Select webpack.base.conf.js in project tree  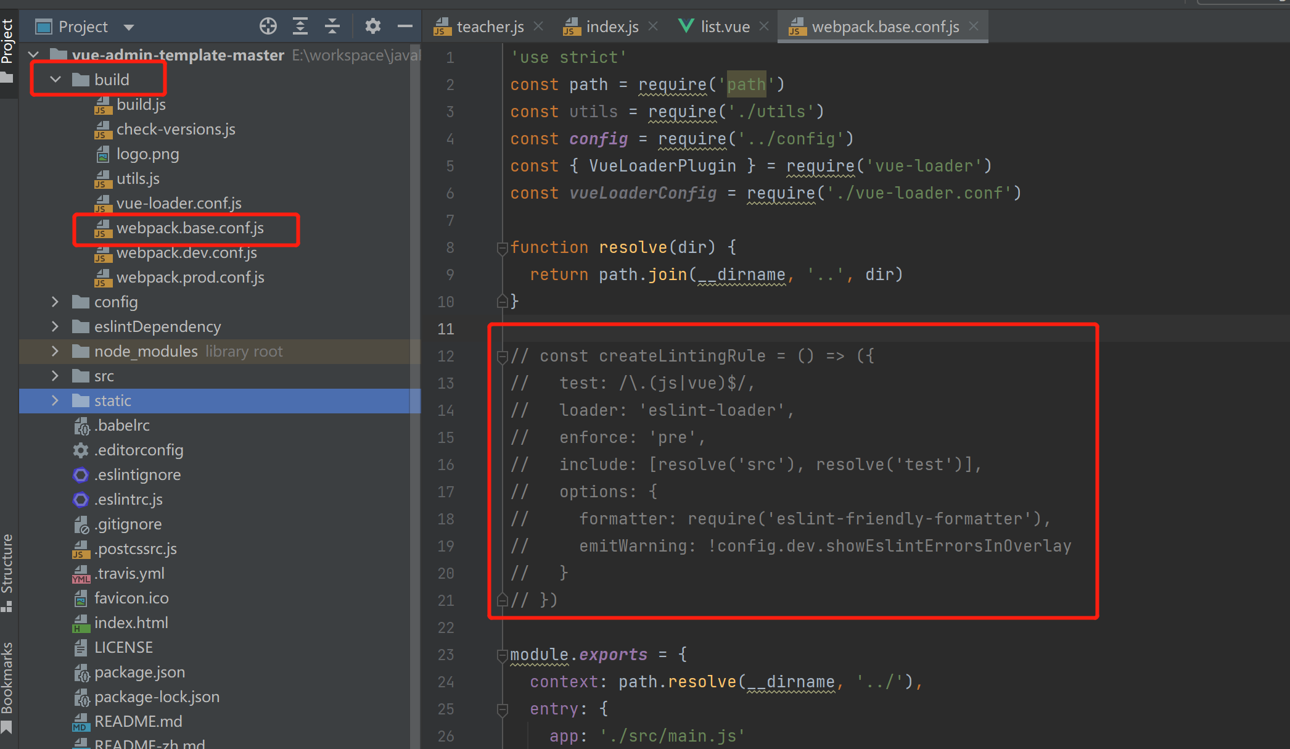click(190, 228)
